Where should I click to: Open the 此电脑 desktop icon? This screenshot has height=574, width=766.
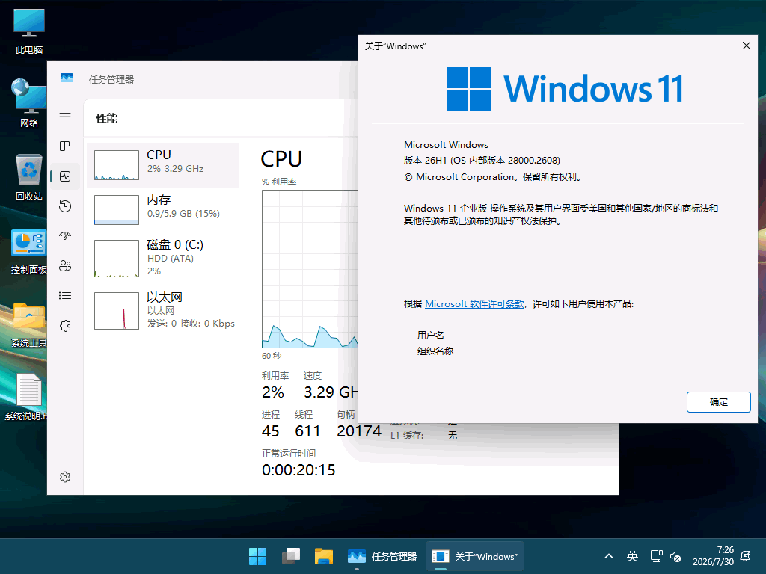tap(29, 31)
